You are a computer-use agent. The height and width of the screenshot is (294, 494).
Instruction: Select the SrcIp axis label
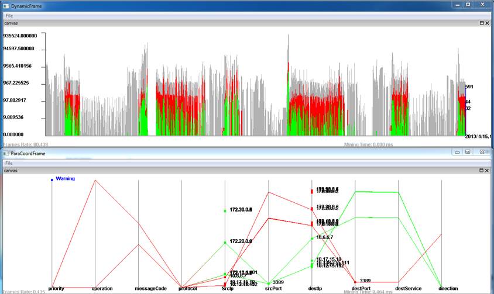point(228,288)
